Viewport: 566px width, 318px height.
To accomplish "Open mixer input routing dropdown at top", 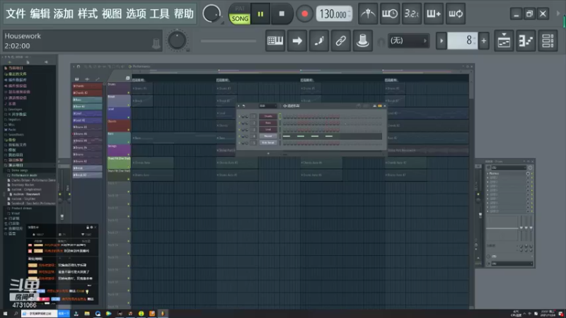I will coord(509,167).
